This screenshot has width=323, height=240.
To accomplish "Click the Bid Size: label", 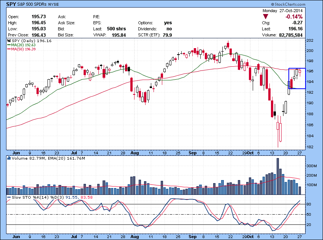I will pos(66,35).
